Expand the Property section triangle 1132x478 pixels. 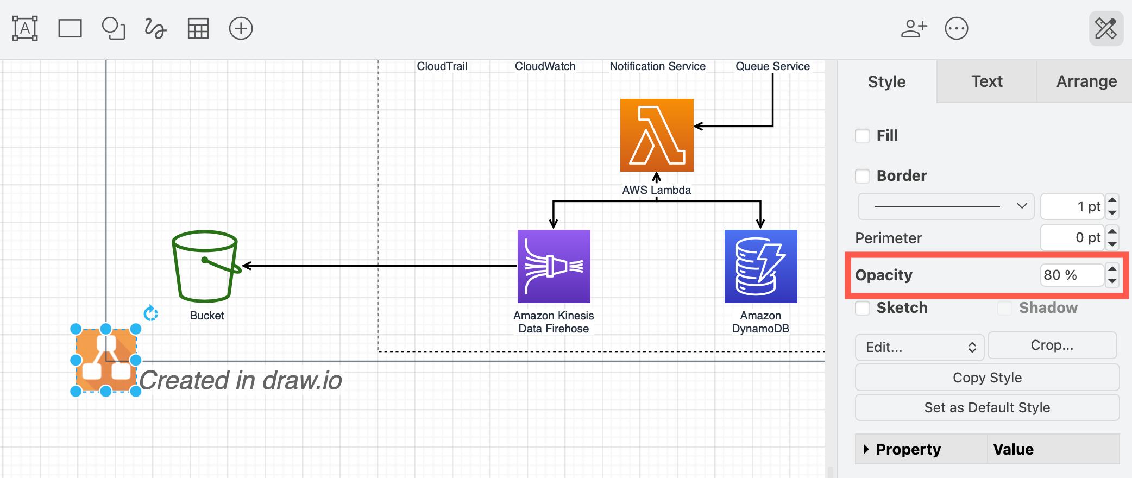tap(866, 449)
